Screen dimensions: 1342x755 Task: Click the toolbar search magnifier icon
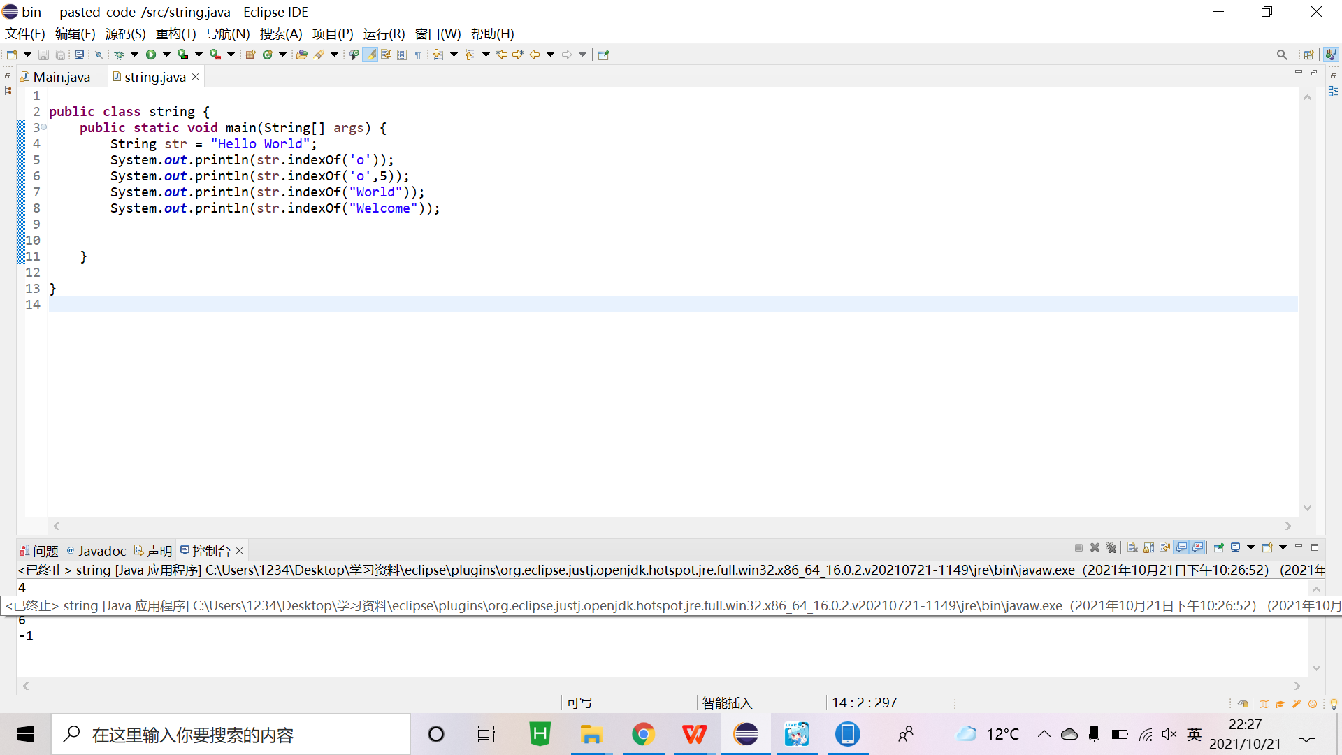(x=1281, y=55)
